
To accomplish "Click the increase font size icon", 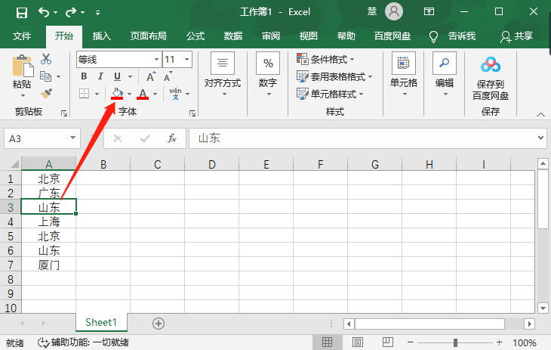I will click(151, 76).
